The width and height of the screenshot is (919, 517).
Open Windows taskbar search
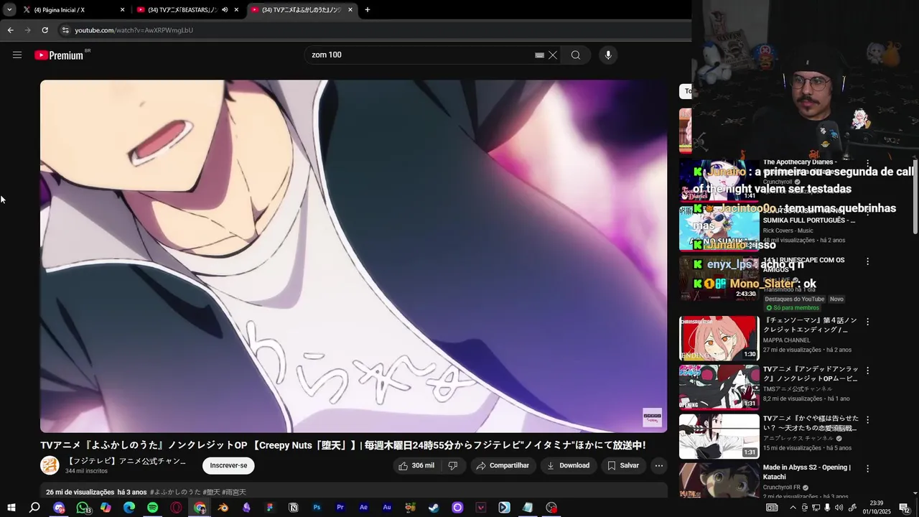click(34, 508)
